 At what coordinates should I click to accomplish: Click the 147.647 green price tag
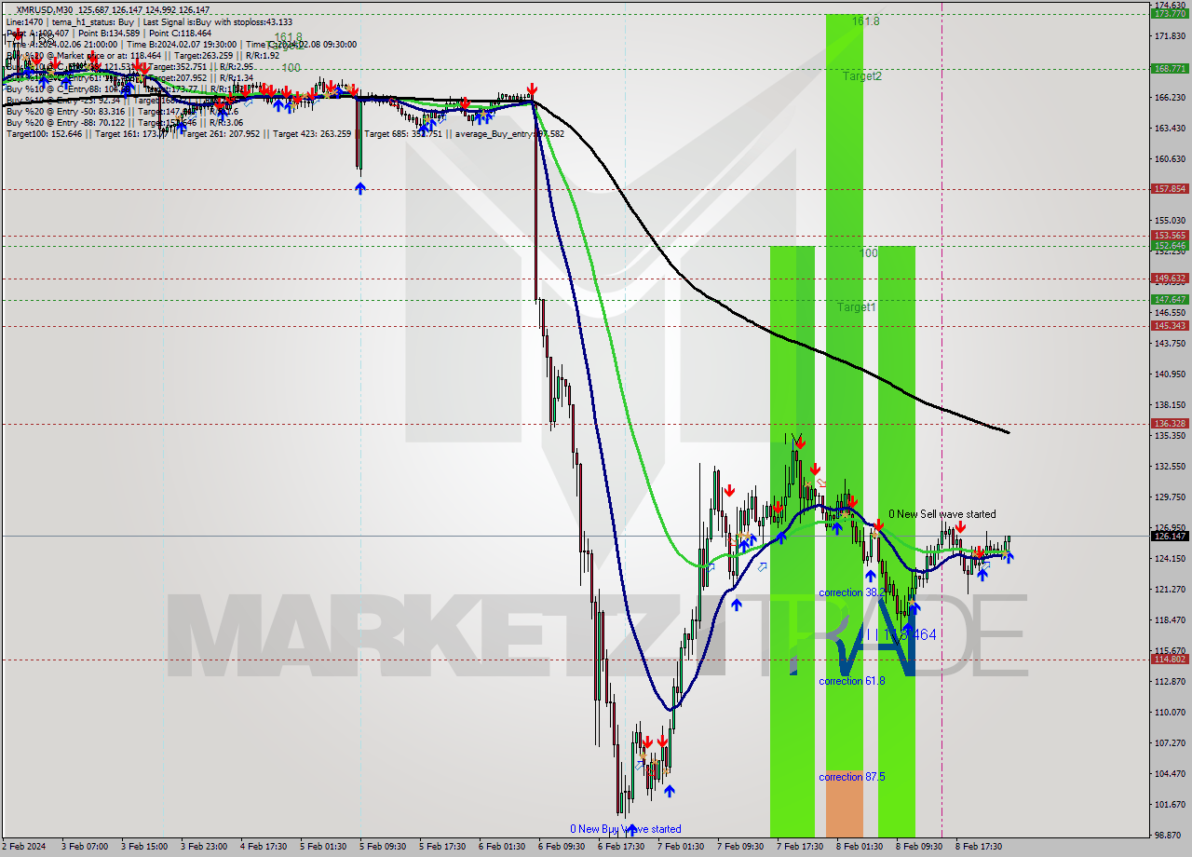click(1170, 300)
